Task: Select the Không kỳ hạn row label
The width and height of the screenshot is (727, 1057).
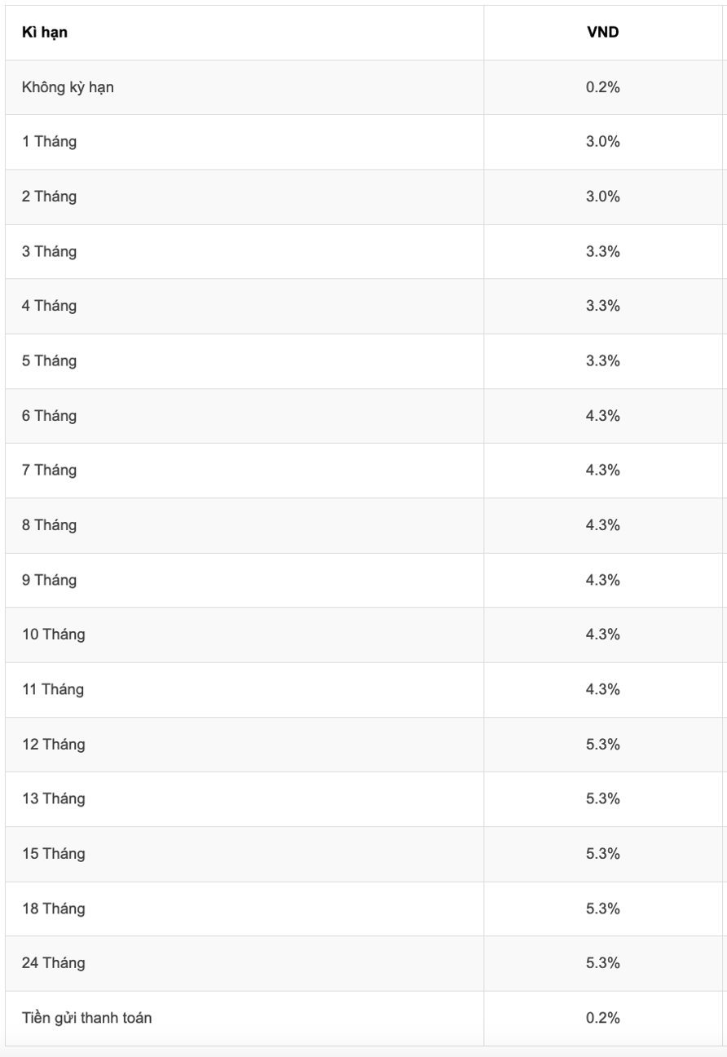Action: [68, 87]
